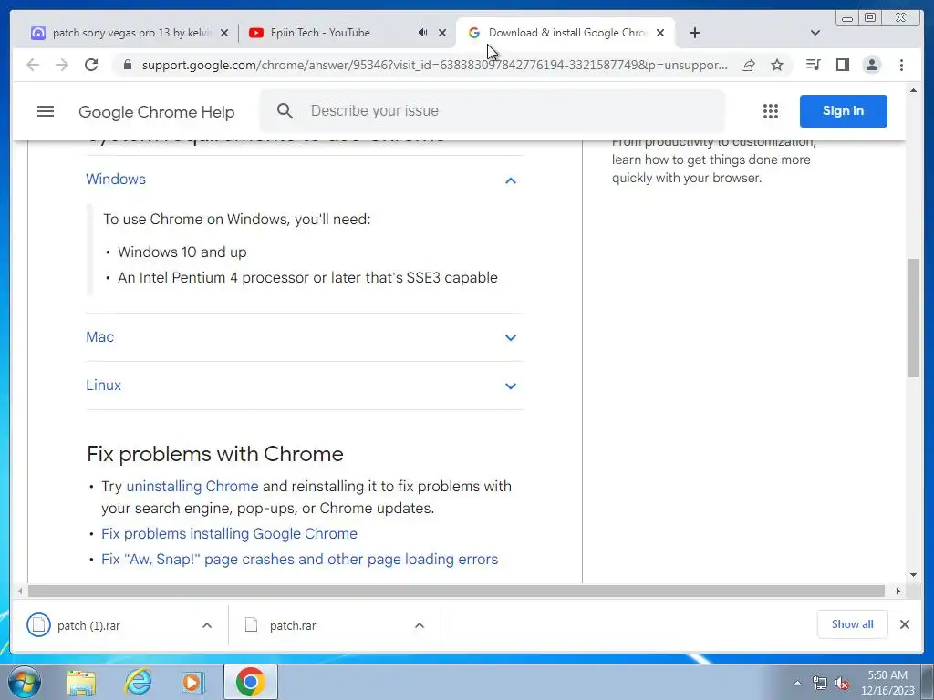Open Windows Explorer from taskbar

point(81,683)
